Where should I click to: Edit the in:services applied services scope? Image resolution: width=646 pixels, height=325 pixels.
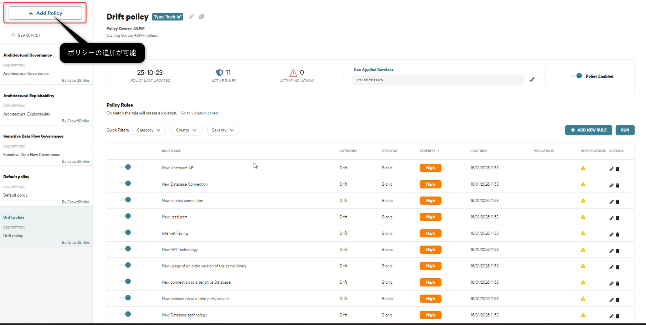(x=532, y=79)
